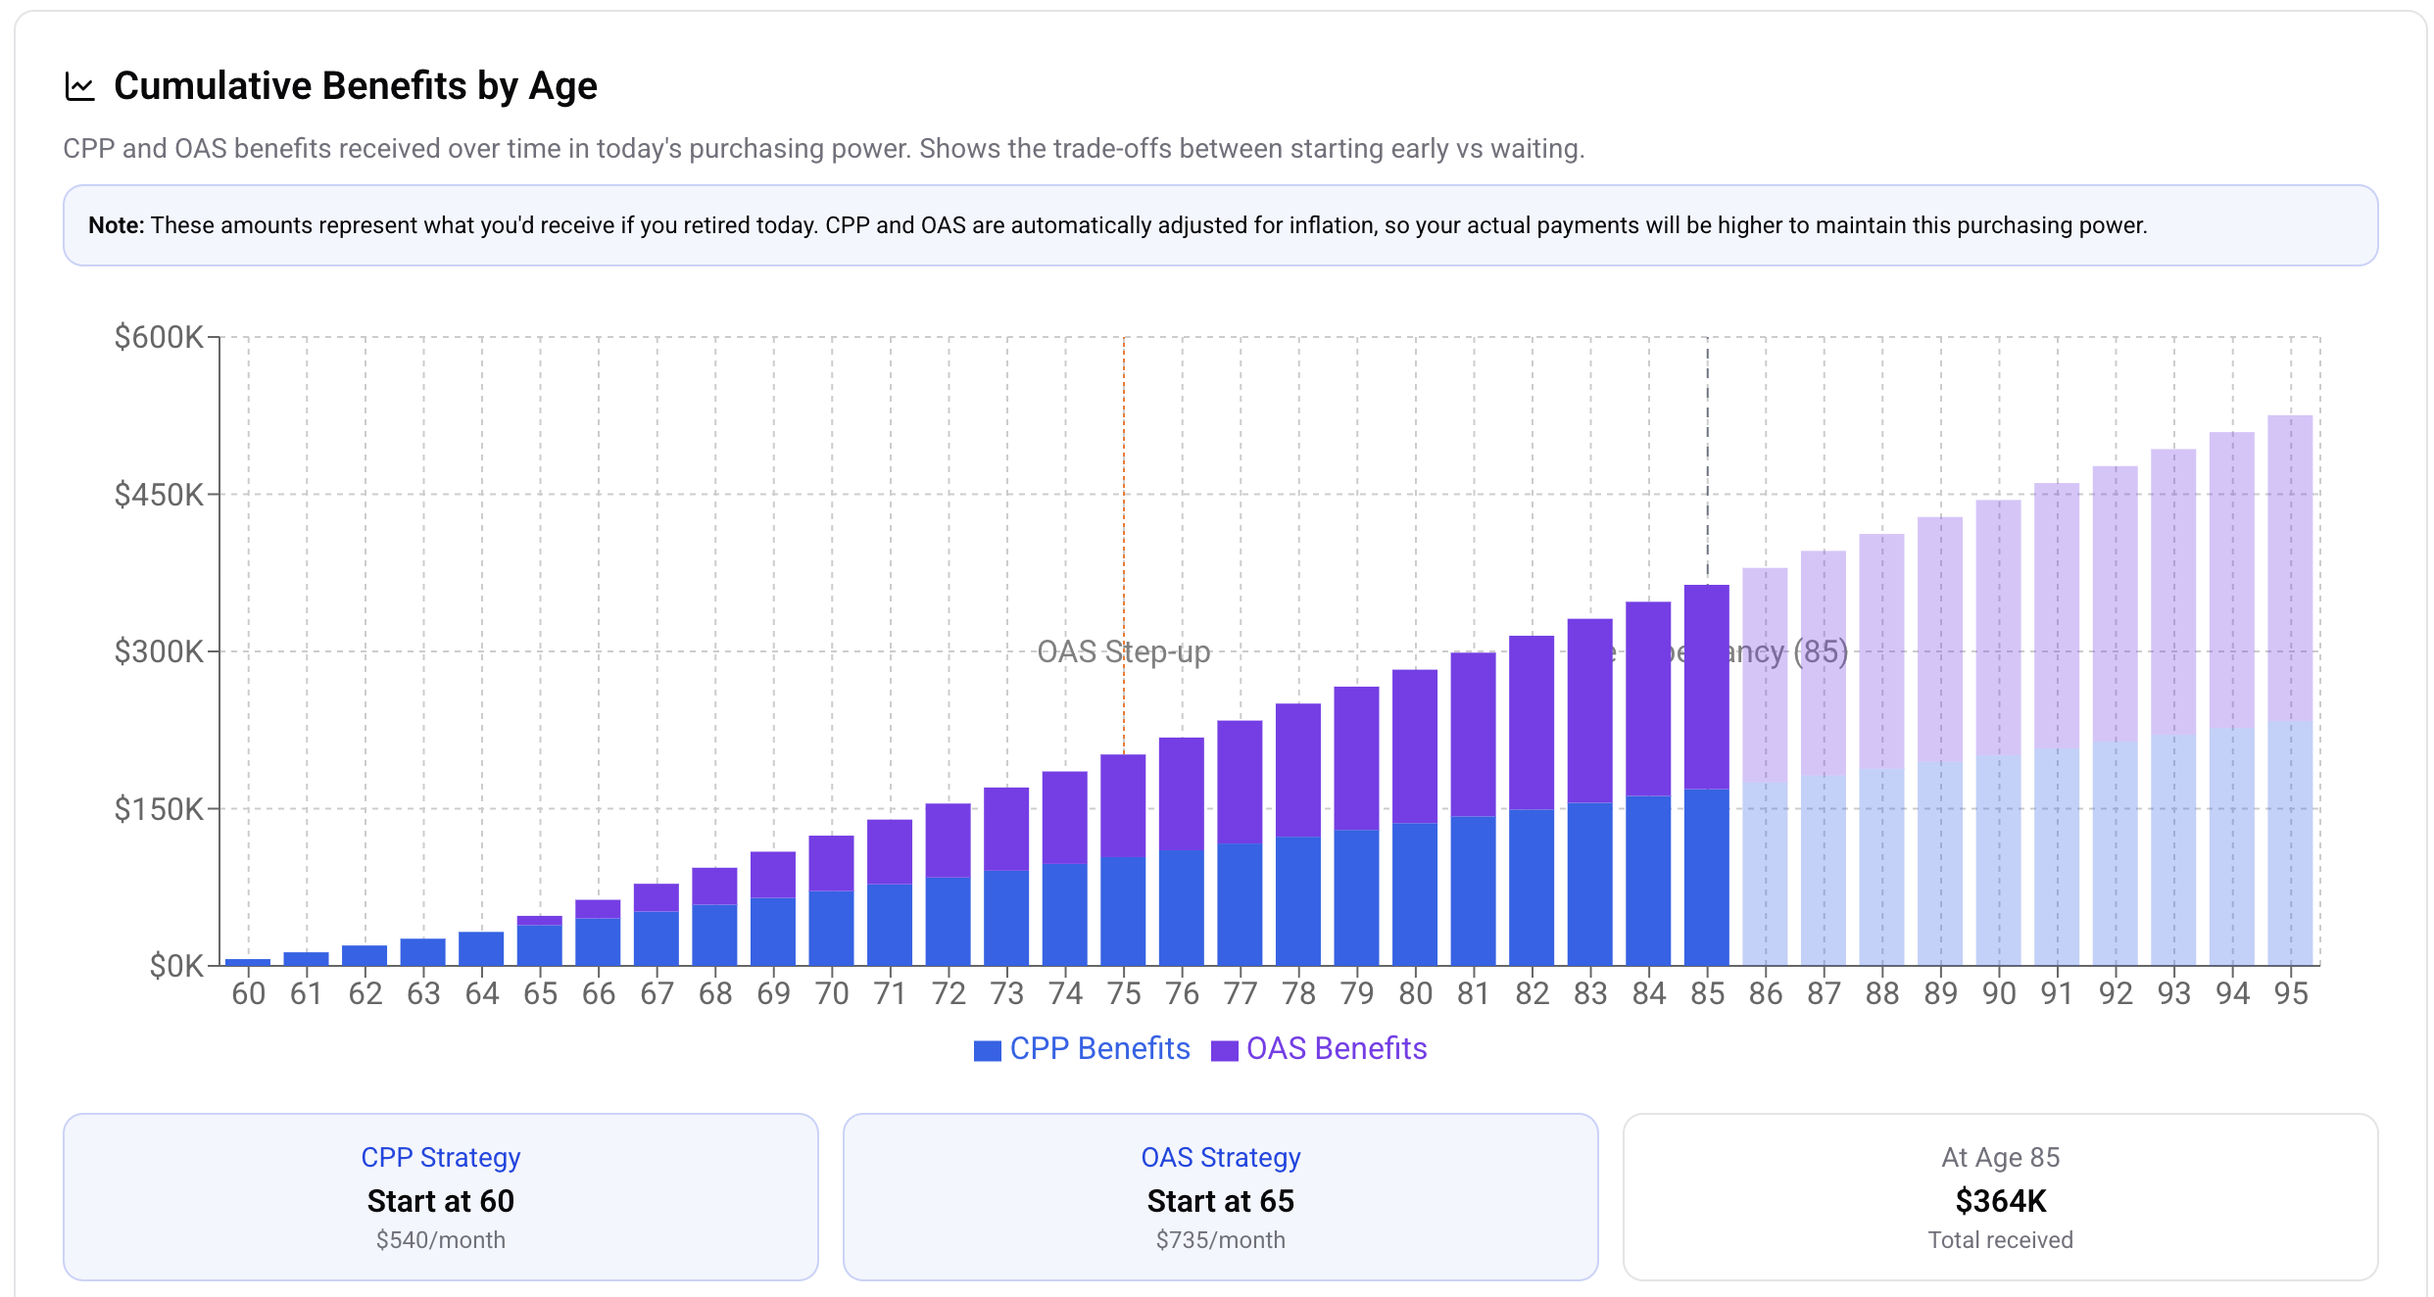This screenshot has height=1297, width=2434.
Task: Click the $600K y-axis label
Action: point(158,337)
